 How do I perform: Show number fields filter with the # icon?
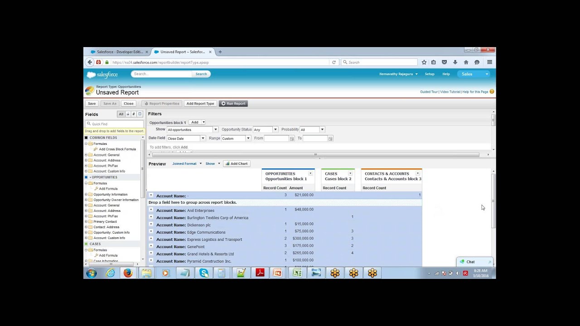tap(134, 115)
